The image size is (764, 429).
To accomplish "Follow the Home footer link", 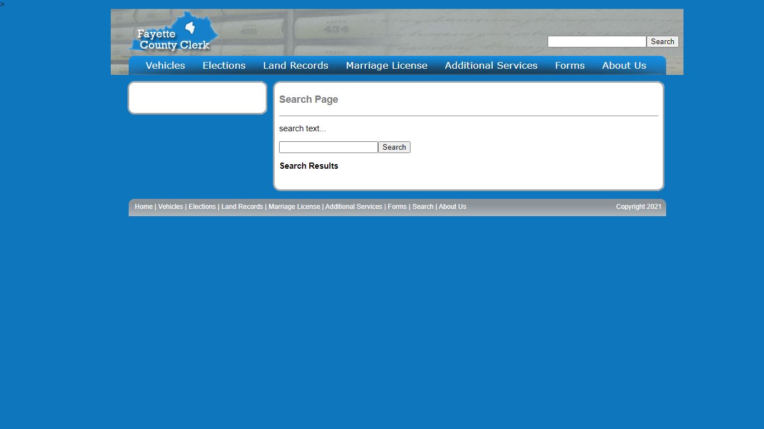I will [x=144, y=207].
